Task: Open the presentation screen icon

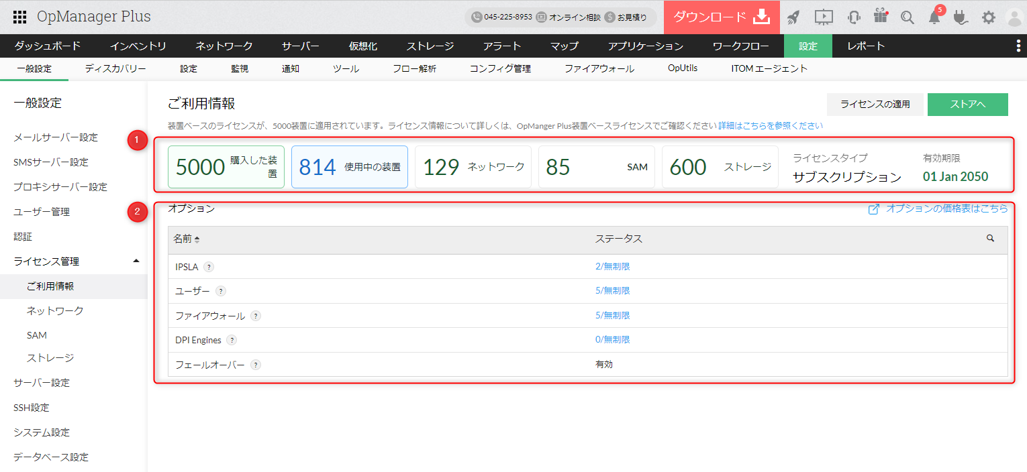Action: point(824,17)
